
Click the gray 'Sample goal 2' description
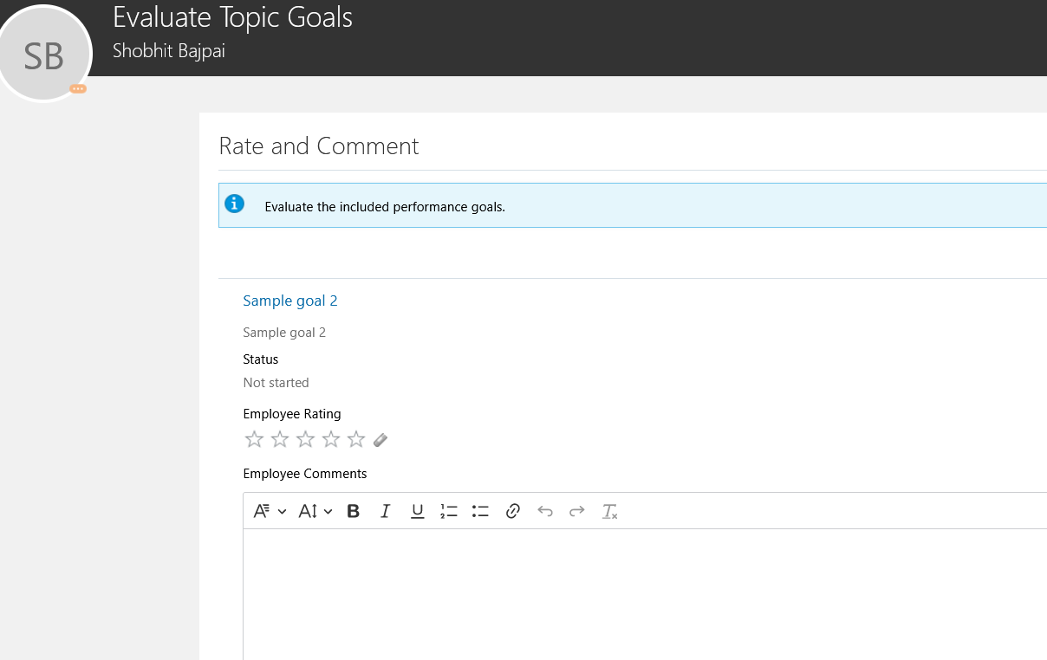[284, 333]
